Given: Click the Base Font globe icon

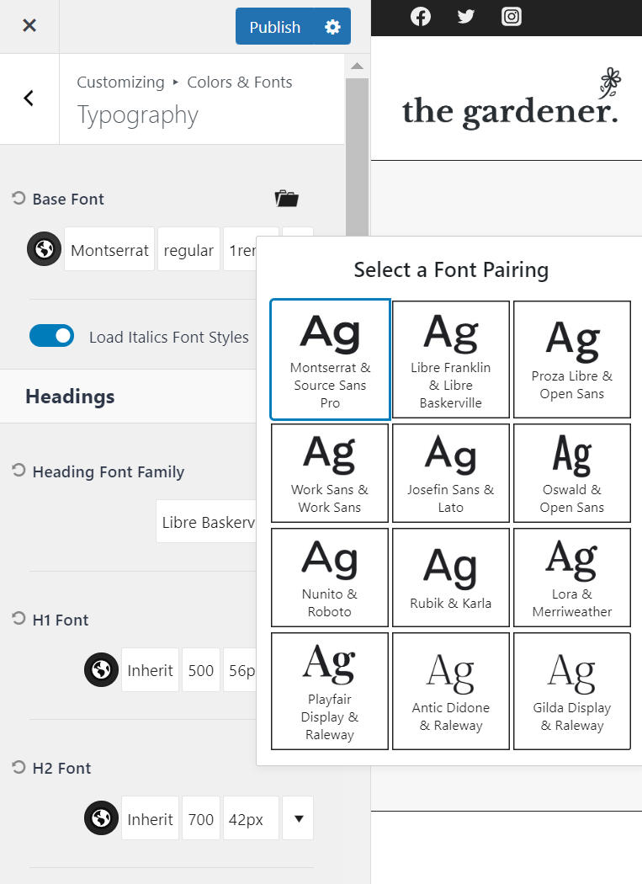Looking at the screenshot, I should (x=44, y=249).
